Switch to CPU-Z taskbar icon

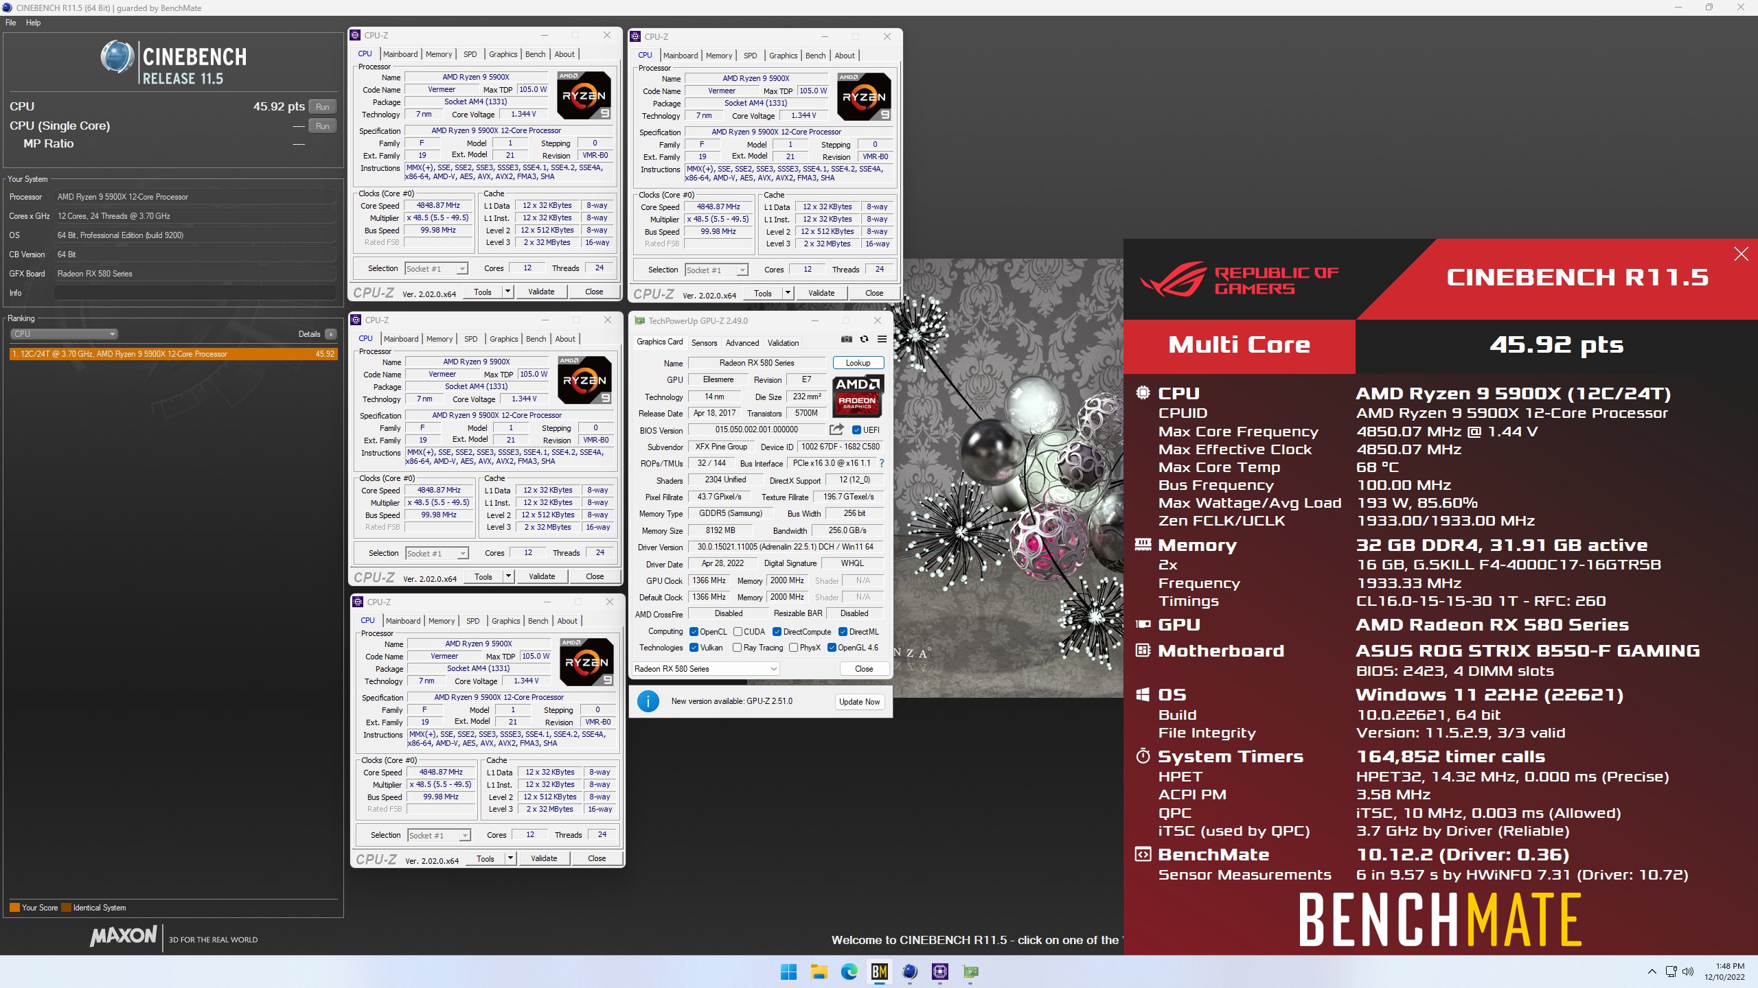coord(940,972)
